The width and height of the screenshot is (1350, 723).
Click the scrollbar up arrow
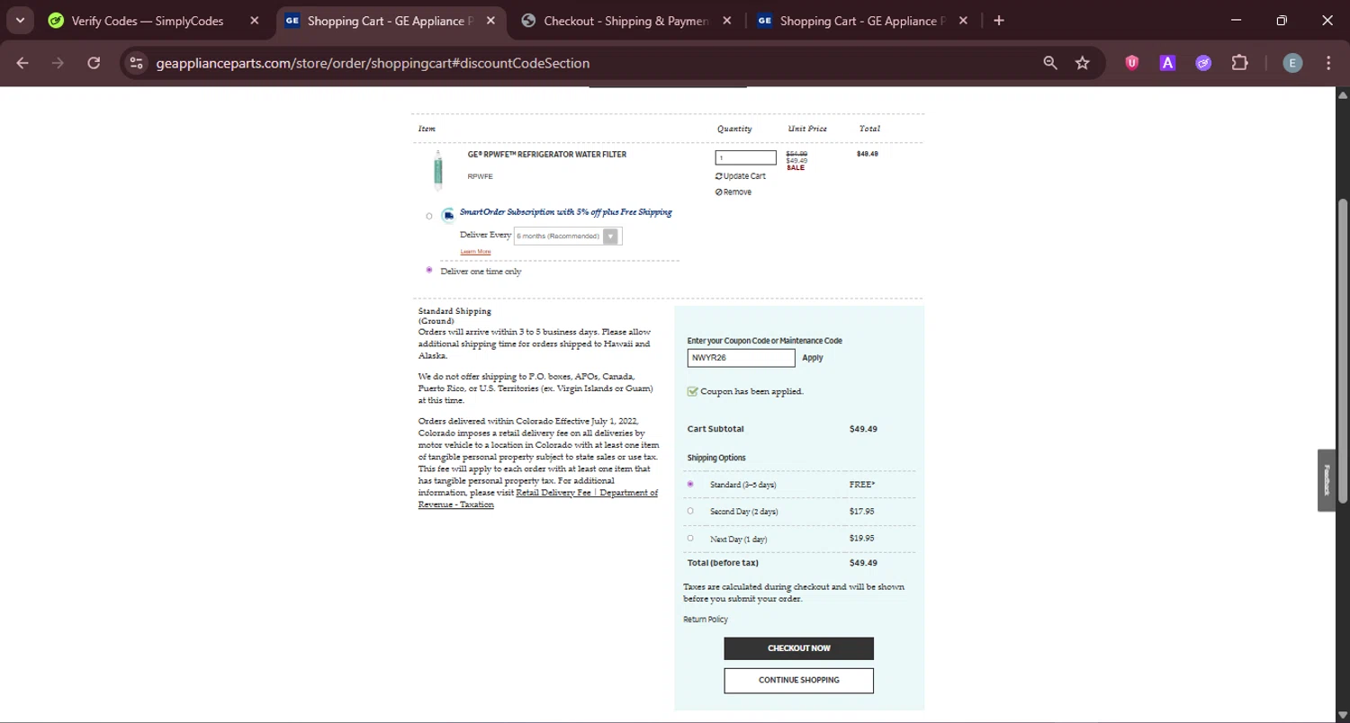click(1343, 94)
